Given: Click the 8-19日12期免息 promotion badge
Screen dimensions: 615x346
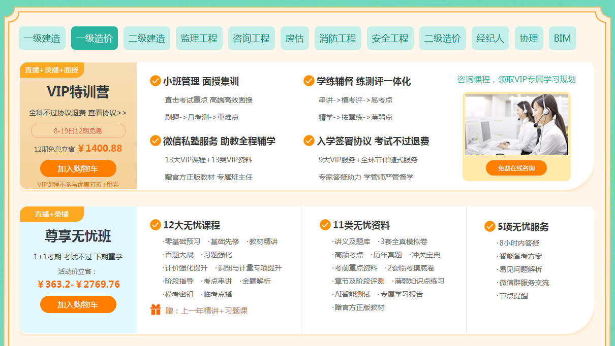Looking at the screenshot, I should click(78, 131).
